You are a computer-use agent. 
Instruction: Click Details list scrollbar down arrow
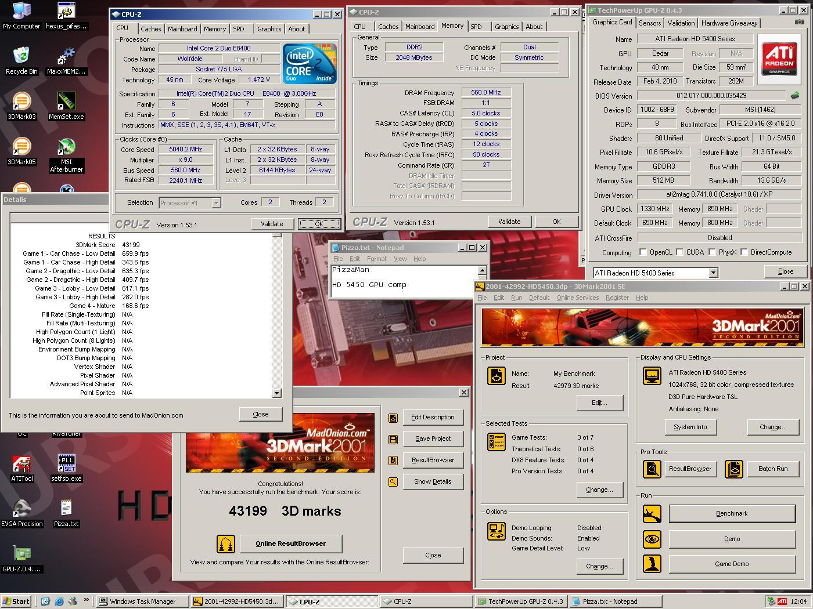pyautogui.click(x=276, y=393)
